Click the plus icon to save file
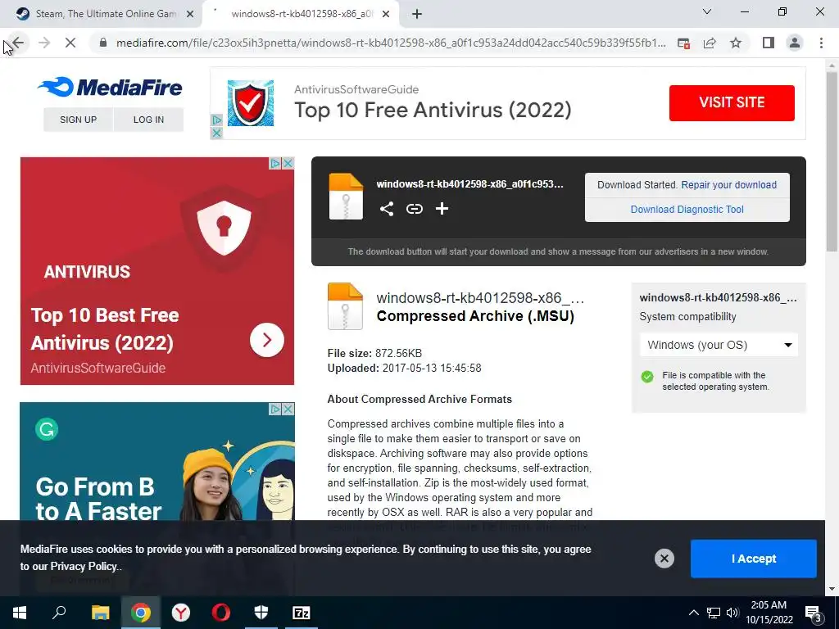Image resolution: width=839 pixels, height=629 pixels. [x=442, y=209]
